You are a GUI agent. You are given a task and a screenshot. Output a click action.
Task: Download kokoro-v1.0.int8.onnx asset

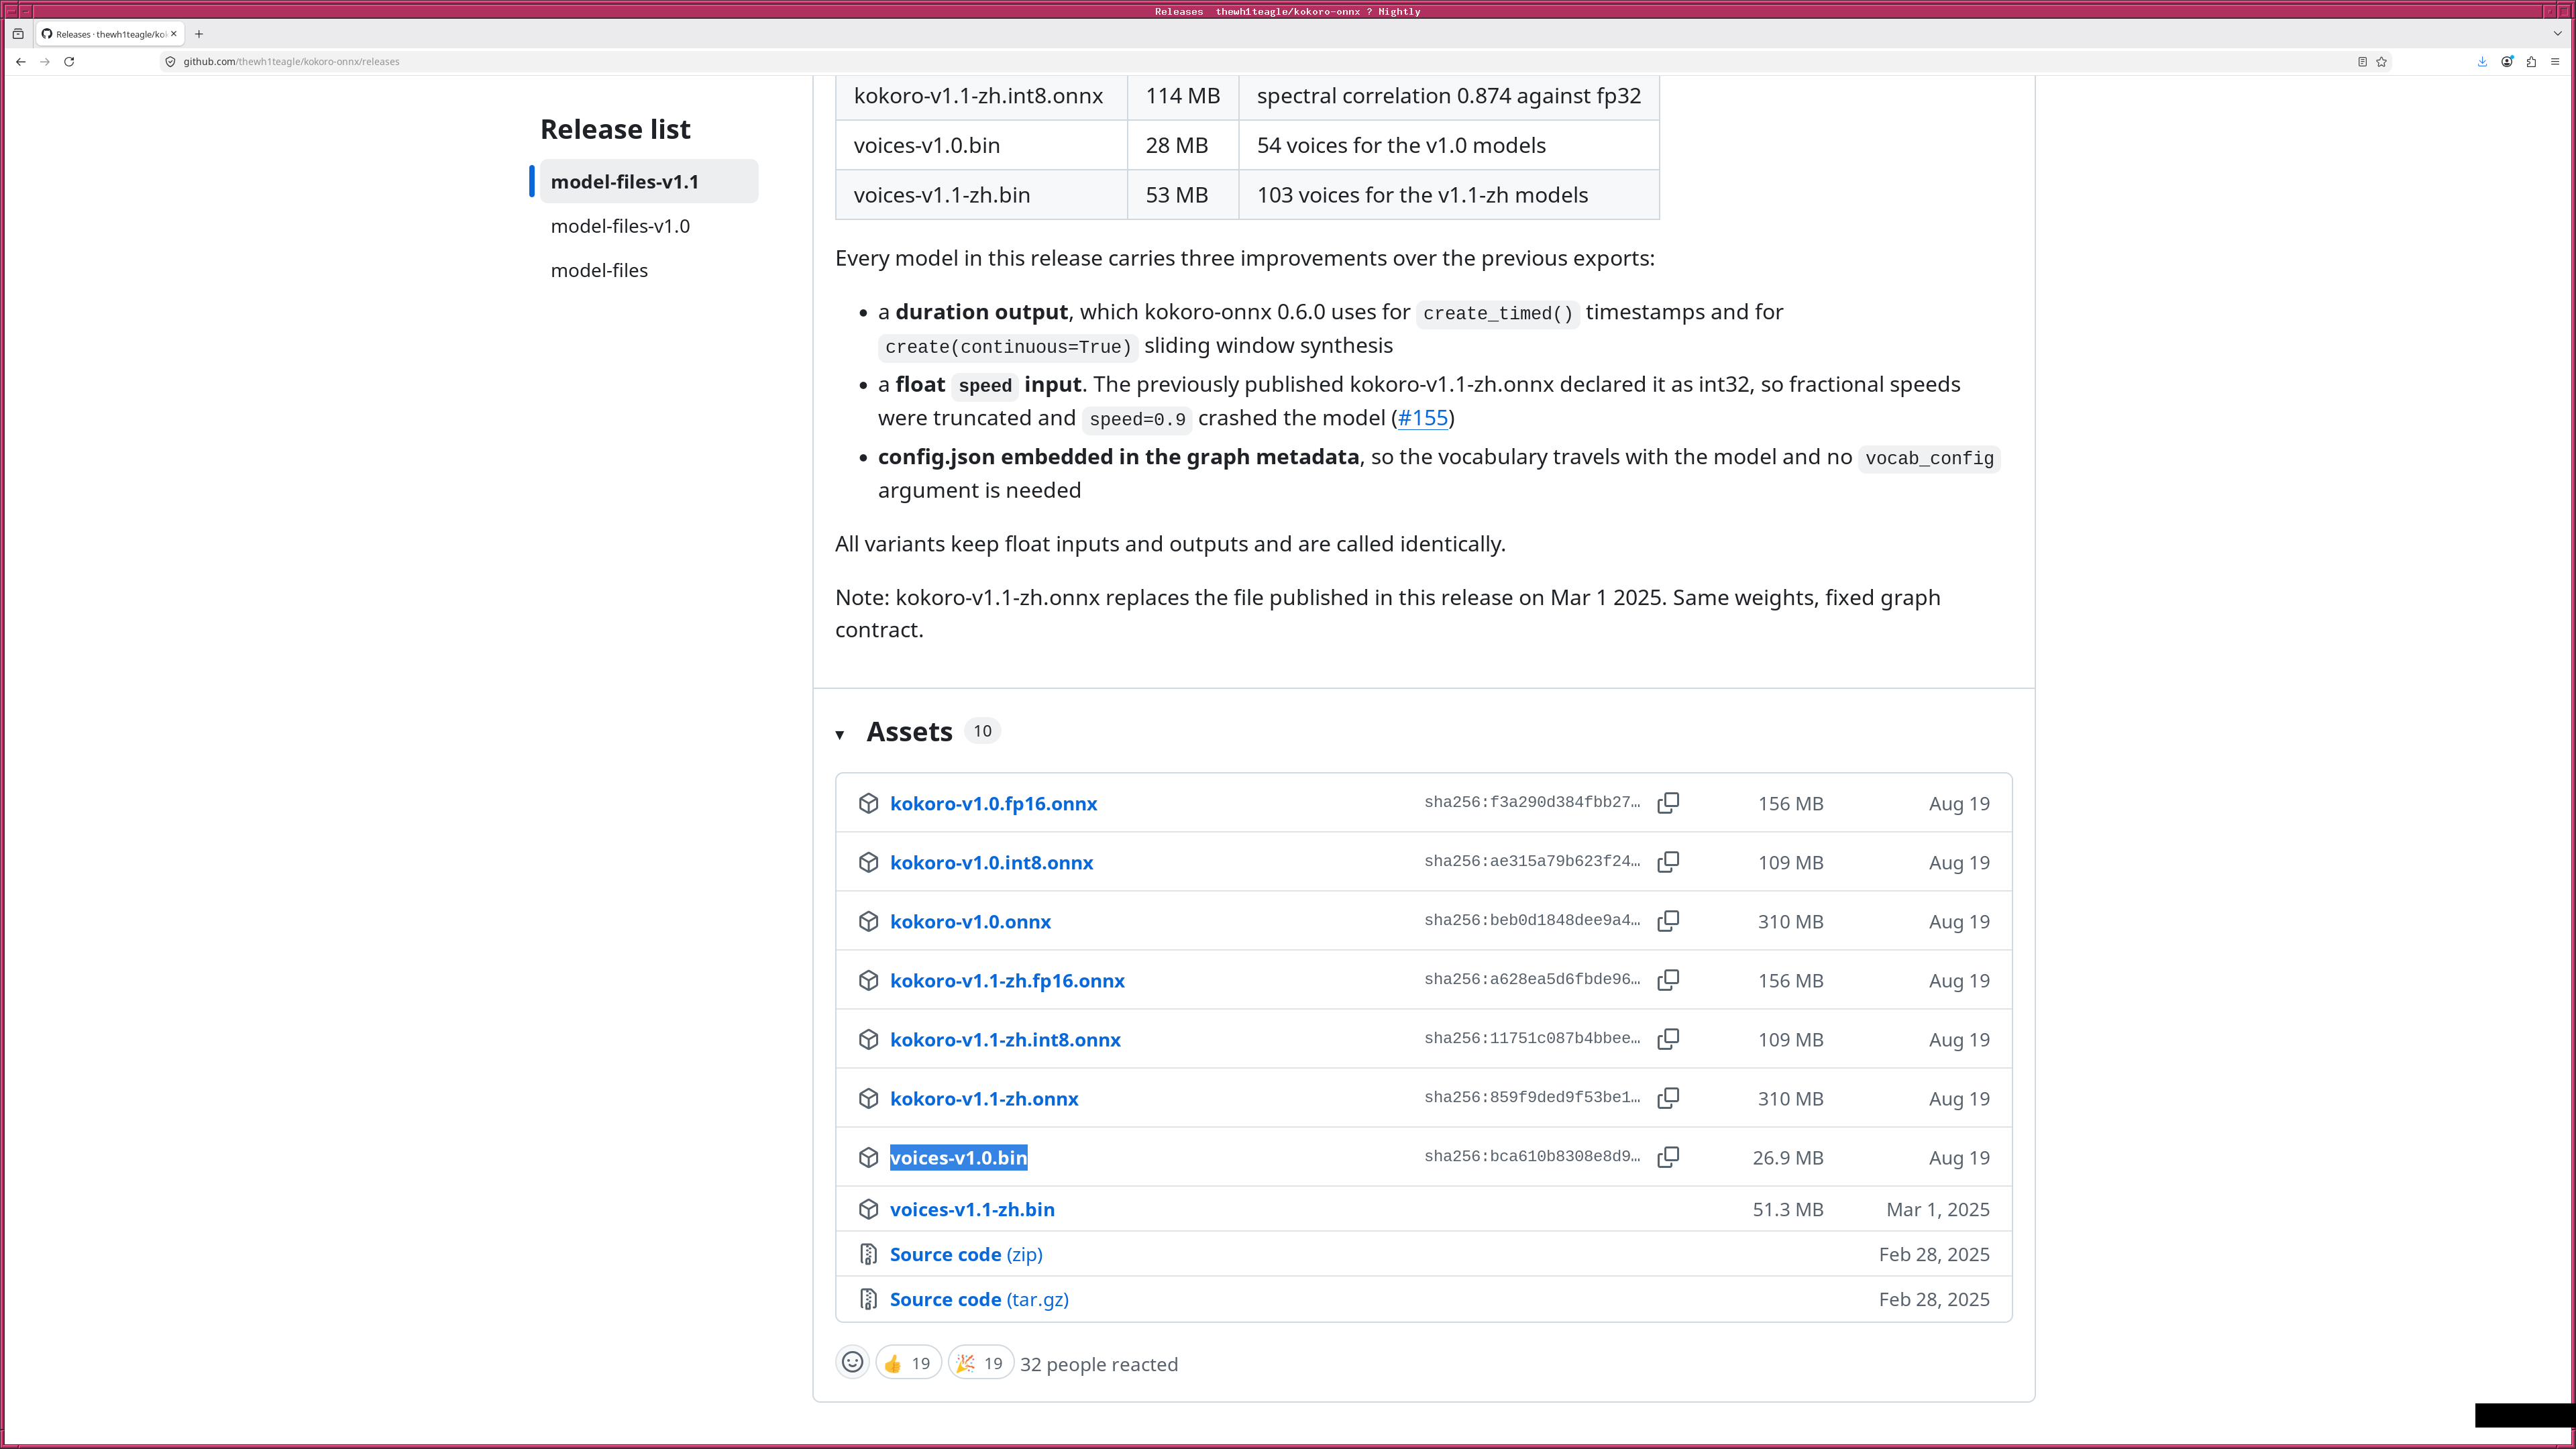click(991, 862)
